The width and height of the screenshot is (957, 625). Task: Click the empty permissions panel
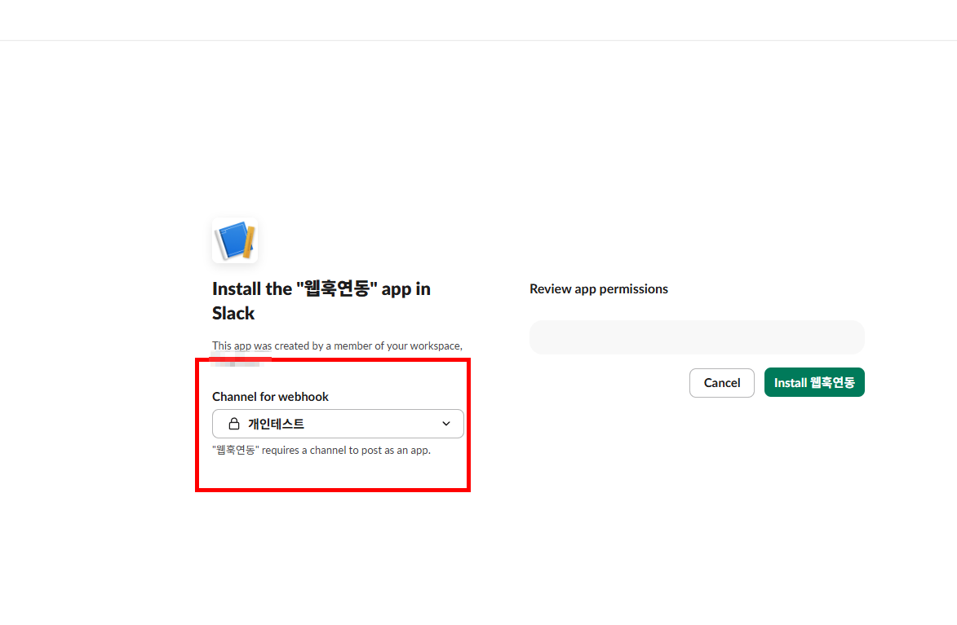pos(697,337)
